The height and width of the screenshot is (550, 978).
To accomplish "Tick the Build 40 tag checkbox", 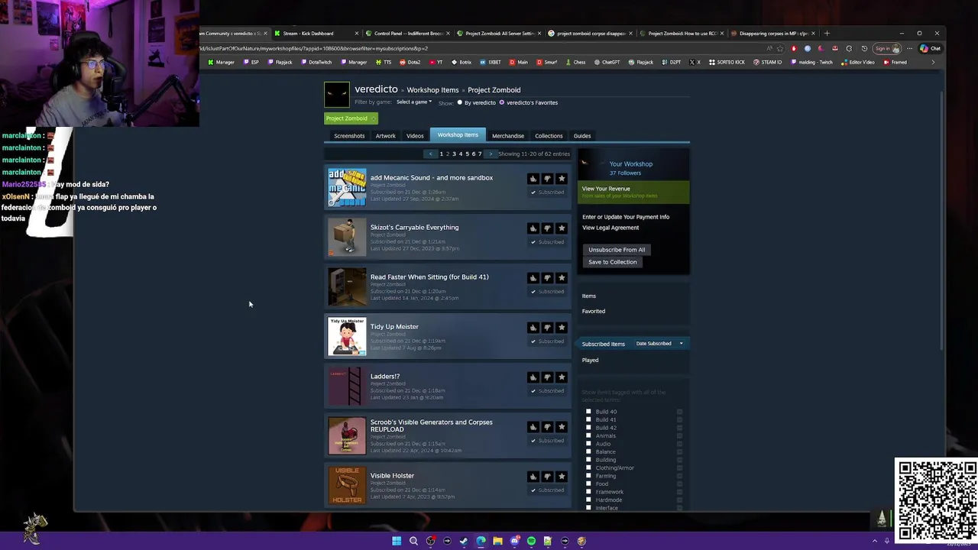I will coord(588,412).
